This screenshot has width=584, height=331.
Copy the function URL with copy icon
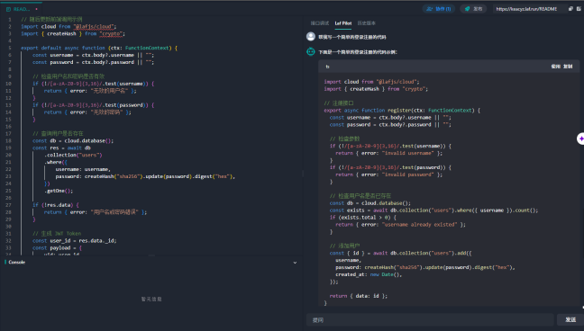(x=570, y=9)
